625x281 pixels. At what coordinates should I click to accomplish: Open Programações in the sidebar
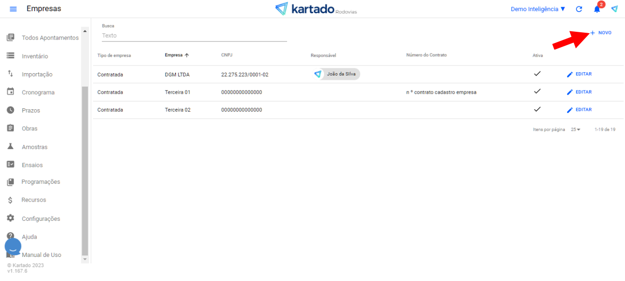click(x=40, y=182)
